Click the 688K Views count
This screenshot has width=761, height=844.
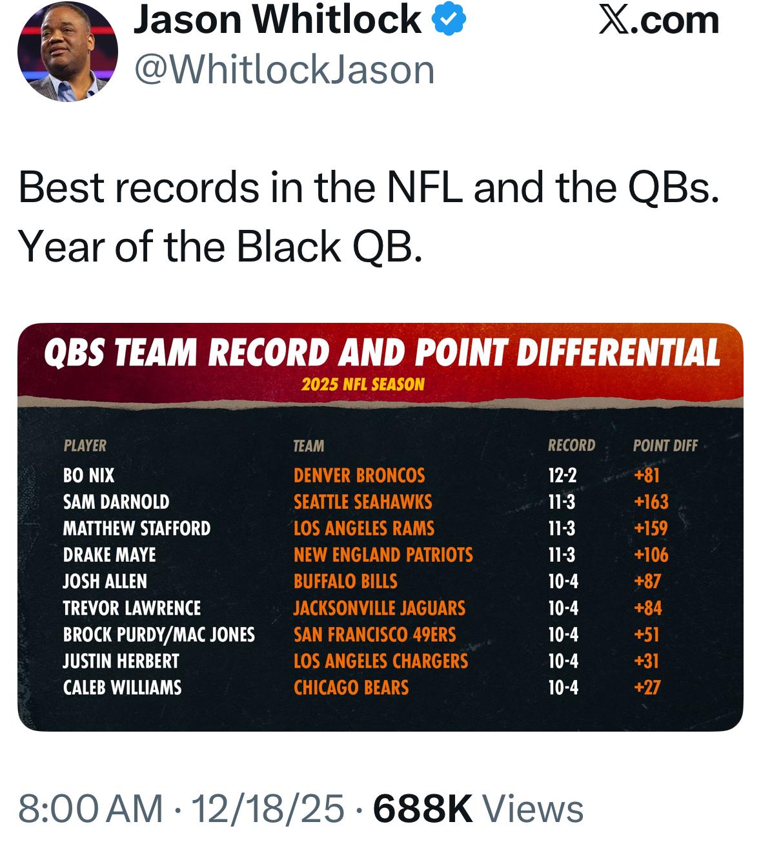478,808
